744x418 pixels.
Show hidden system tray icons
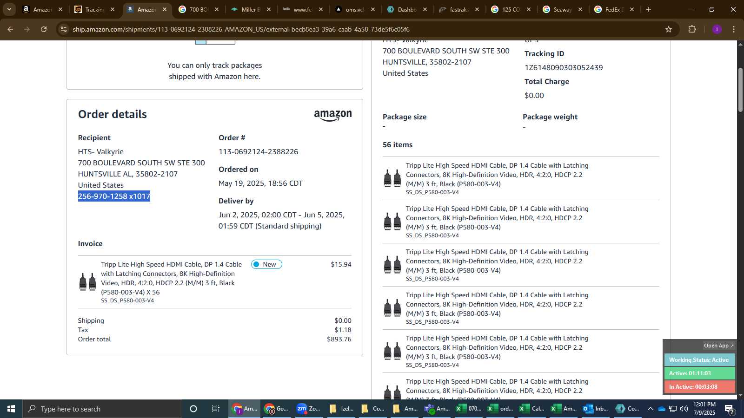[651, 409]
